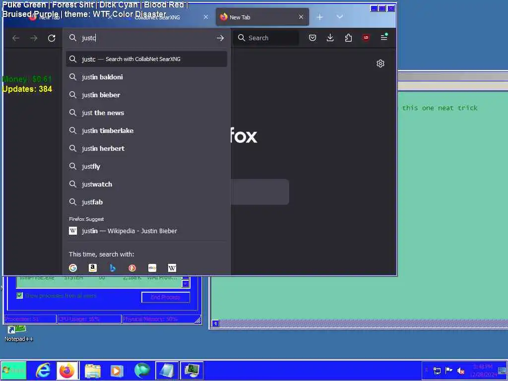
Task: Open Action Center flag in tray
Action: [448, 370]
